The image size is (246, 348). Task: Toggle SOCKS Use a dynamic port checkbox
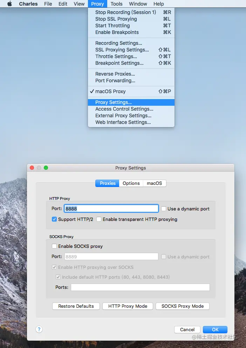(164, 257)
